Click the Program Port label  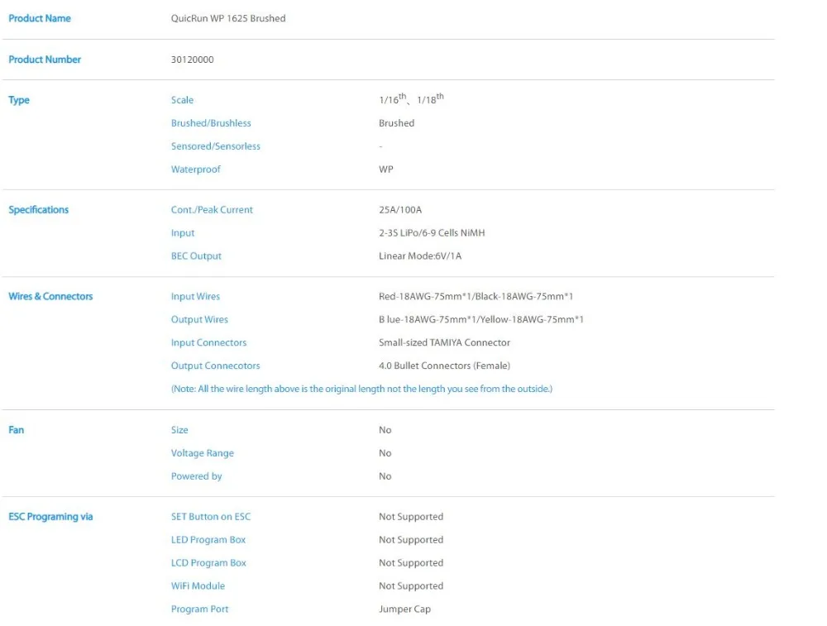click(x=200, y=609)
